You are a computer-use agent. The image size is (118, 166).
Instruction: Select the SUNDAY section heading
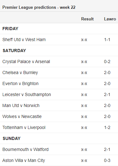(x=12, y=138)
